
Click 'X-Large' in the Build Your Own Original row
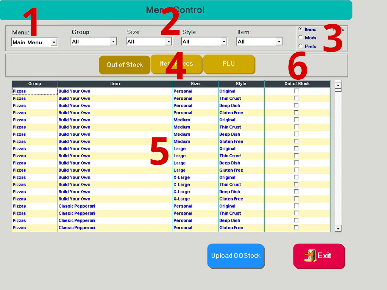[182, 177]
